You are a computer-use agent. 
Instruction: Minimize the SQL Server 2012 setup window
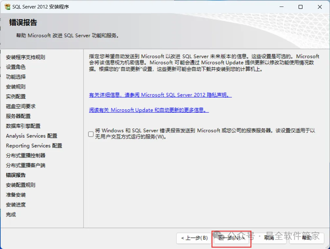[x=282, y=7]
